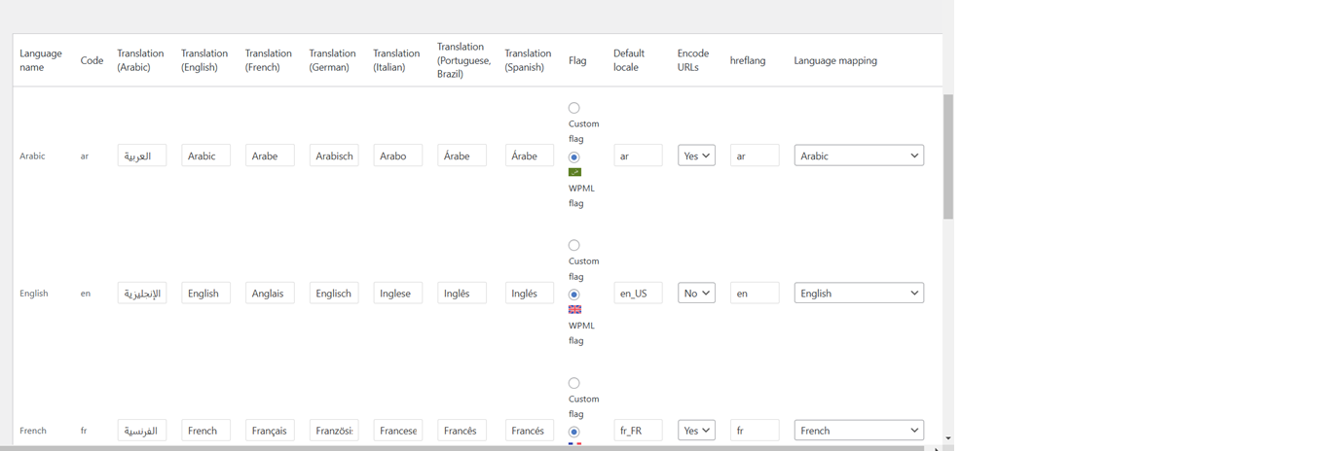Click the scrollbar down arrow
1330x451 pixels.
tap(948, 438)
